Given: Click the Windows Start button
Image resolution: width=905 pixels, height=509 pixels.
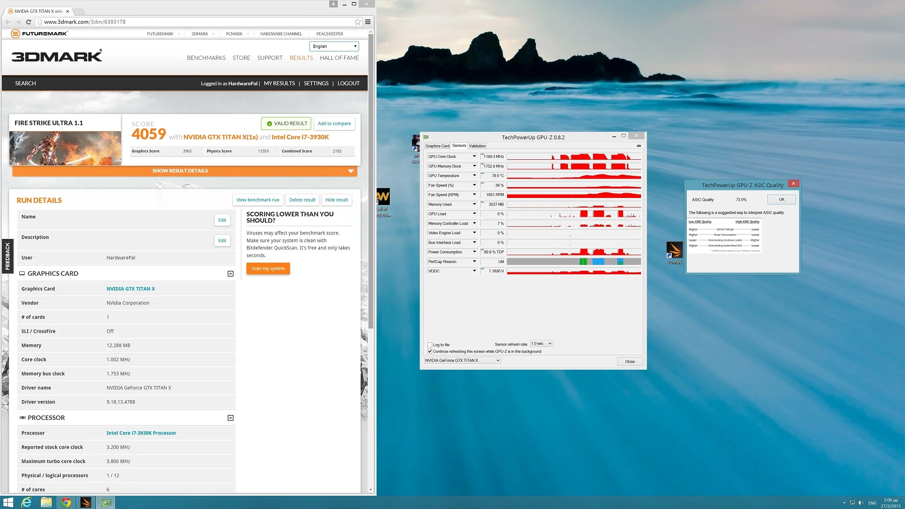Looking at the screenshot, I should click(x=8, y=502).
